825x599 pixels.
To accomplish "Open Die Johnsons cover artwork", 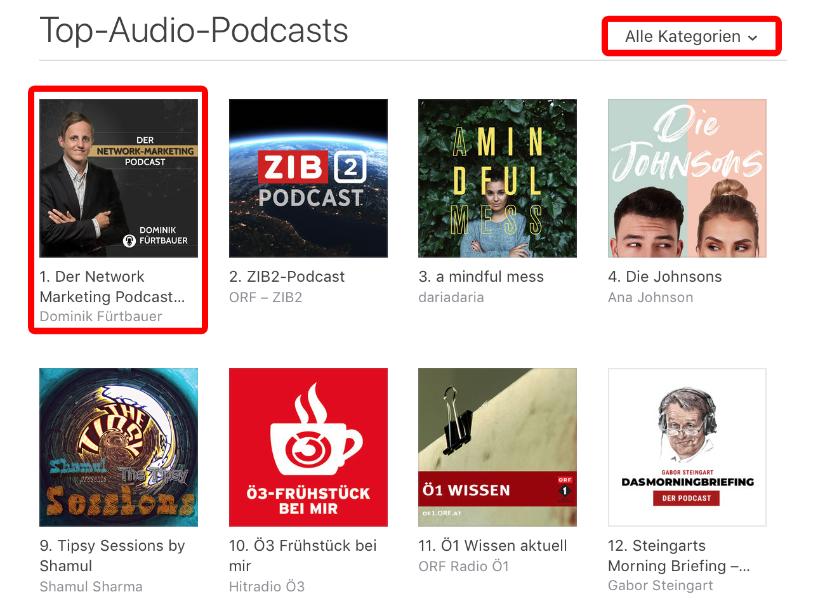I will tap(687, 178).
